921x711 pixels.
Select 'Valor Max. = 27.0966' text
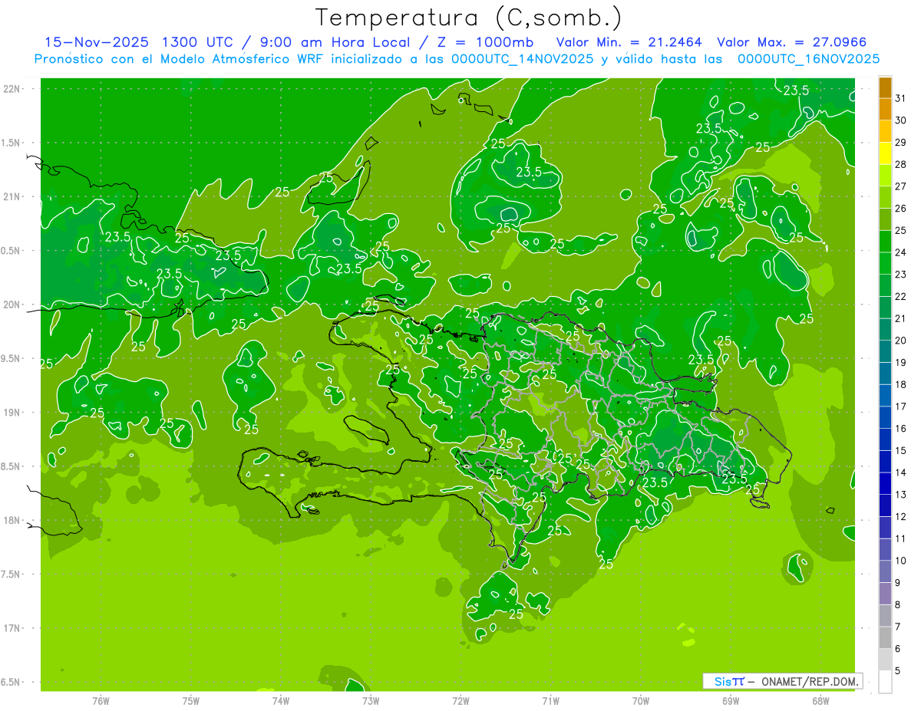(792, 42)
